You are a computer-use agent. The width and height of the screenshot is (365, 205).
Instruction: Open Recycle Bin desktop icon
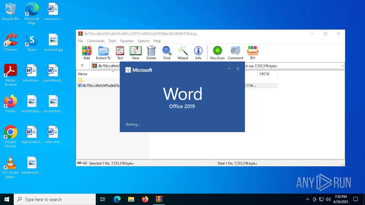click(11, 12)
